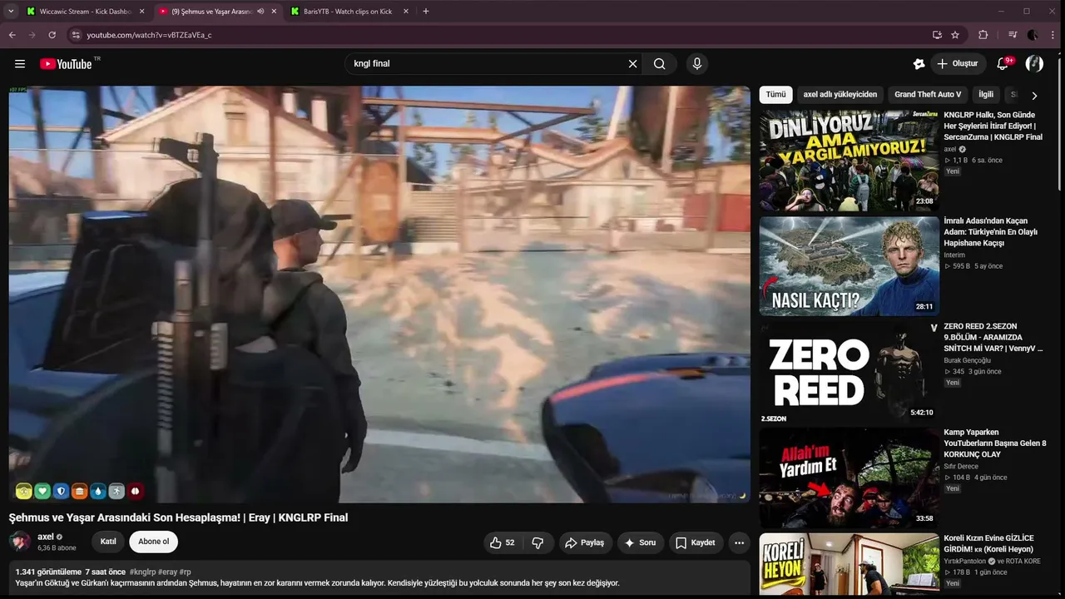Select the Tümü filter chip

pyautogui.click(x=775, y=95)
